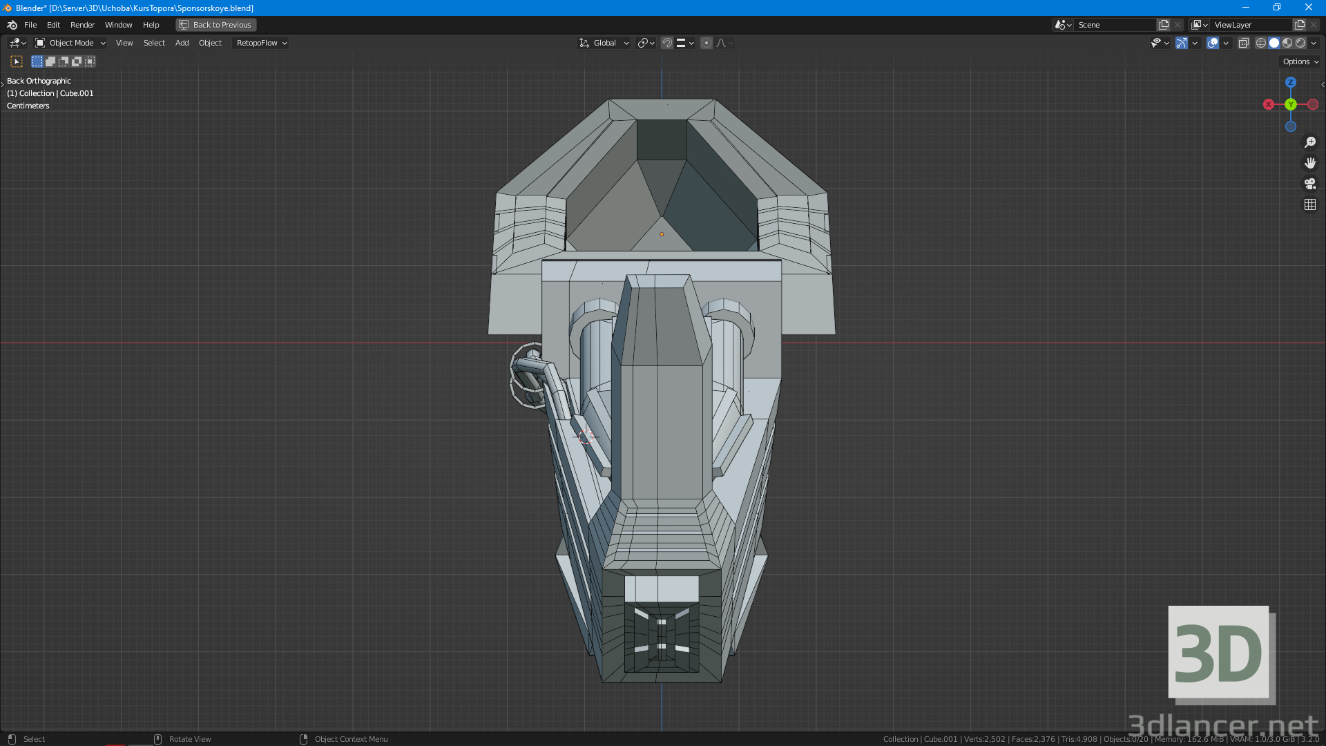
Task: Click the RetopoFlow menu item
Action: tap(256, 43)
